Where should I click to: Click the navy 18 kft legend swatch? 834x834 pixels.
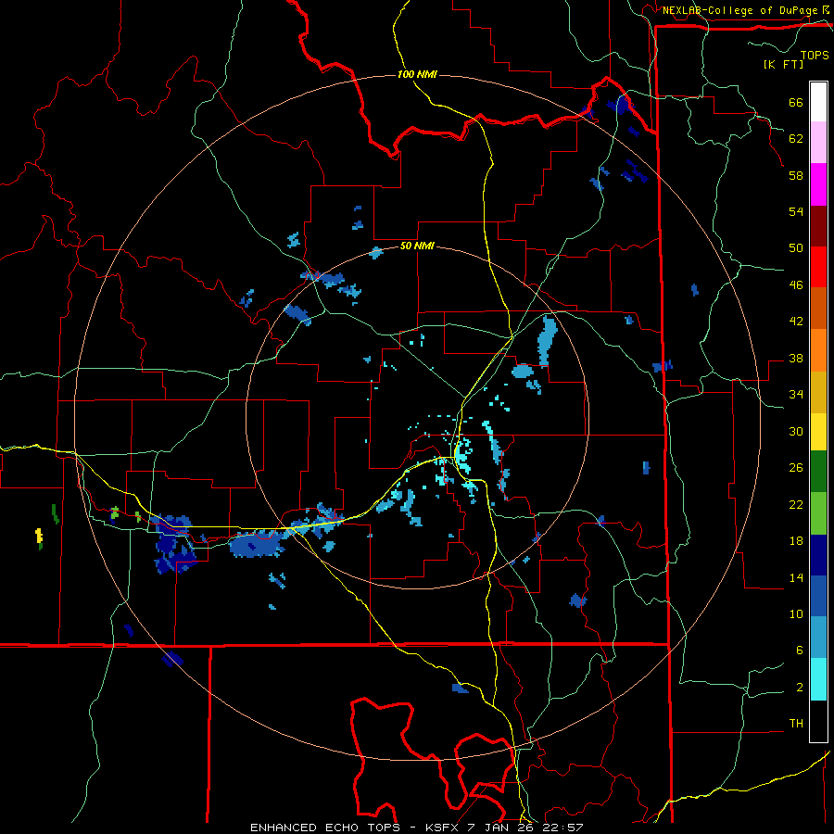(818, 555)
